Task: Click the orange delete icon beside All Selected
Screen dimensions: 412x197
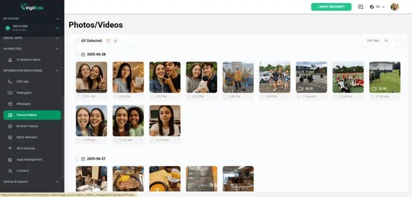Action: coord(108,41)
